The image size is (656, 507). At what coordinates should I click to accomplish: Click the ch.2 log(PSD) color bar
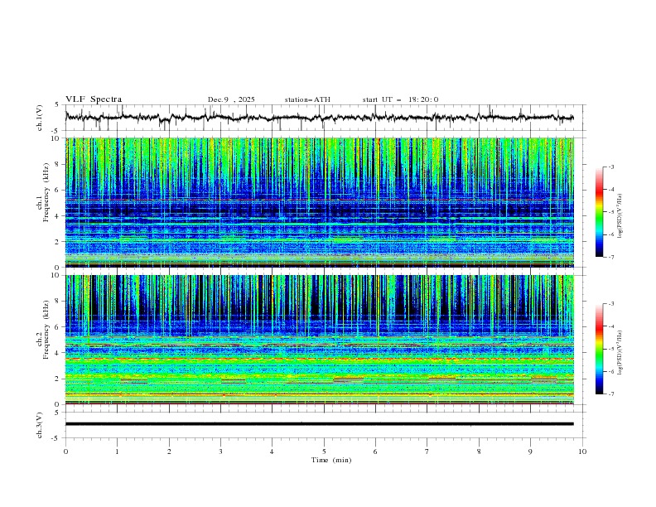coord(599,349)
